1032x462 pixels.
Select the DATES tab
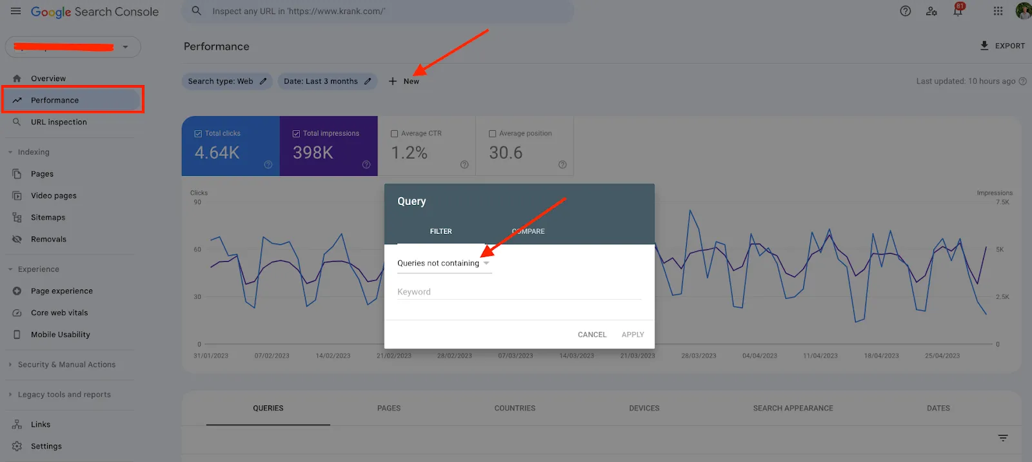pyautogui.click(x=938, y=409)
